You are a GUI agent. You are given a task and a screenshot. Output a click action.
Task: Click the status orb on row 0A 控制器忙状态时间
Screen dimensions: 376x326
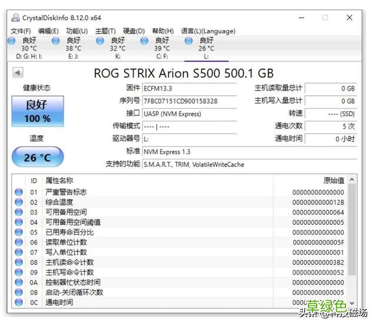(x=19, y=282)
